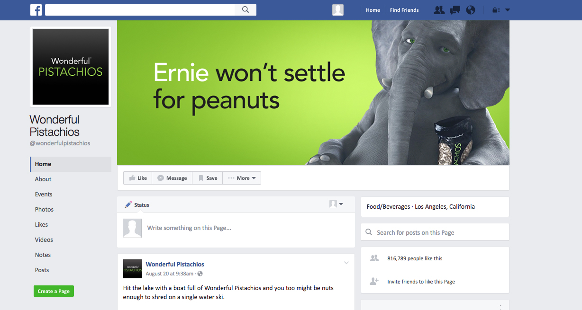Open the notifications globe icon

[x=470, y=10]
